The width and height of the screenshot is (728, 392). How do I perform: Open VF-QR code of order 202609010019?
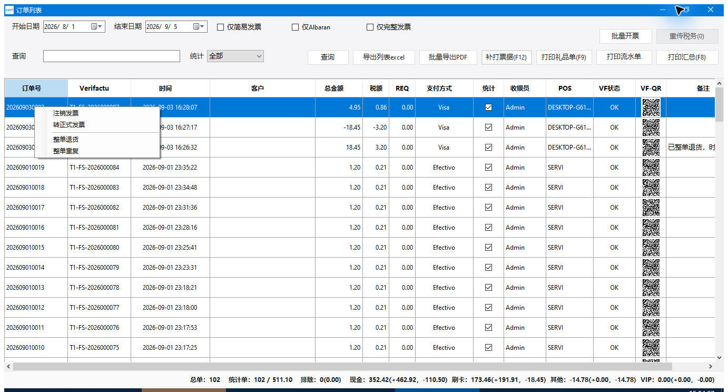pos(651,168)
